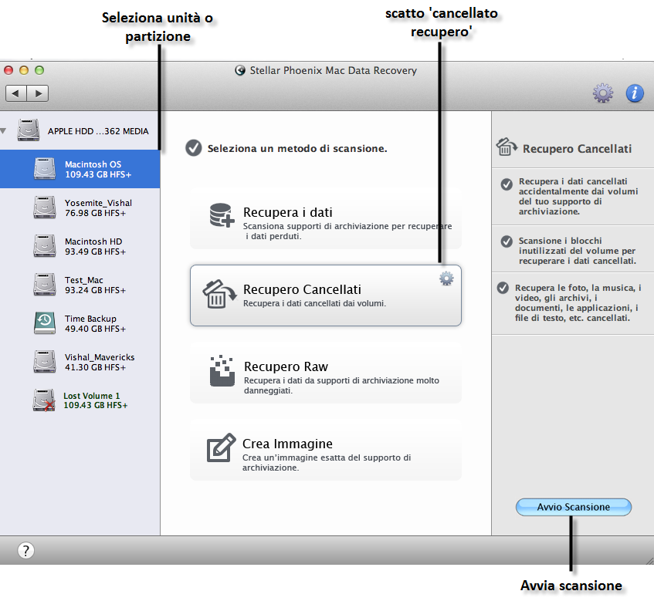Click the Lost Volume drive icon with red X

(44, 400)
